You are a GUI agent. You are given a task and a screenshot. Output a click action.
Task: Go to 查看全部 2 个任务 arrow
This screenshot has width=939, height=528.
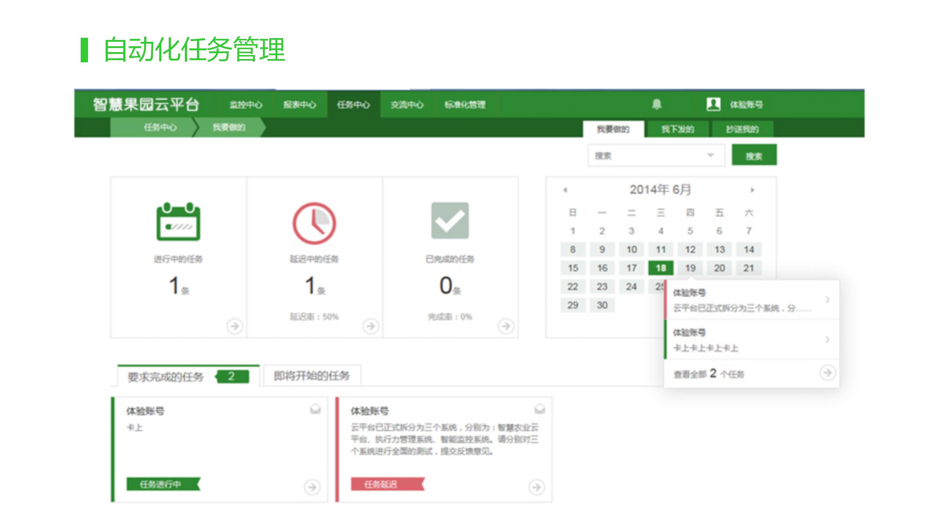coord(827,373)
